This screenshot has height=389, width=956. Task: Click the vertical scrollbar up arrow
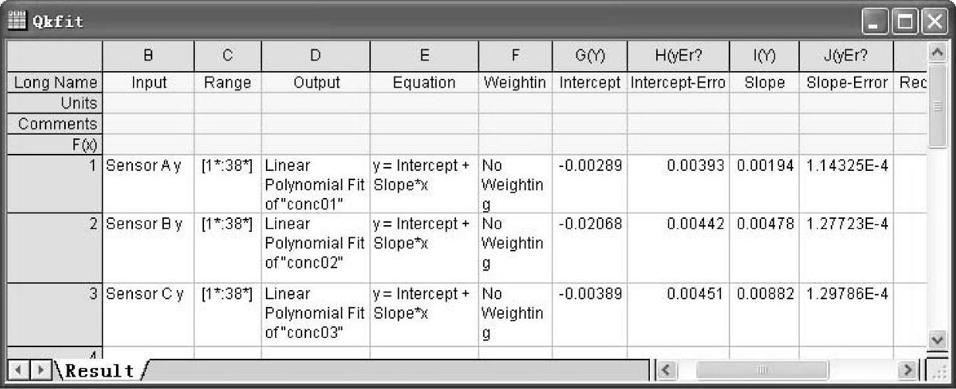pos(937,54)
